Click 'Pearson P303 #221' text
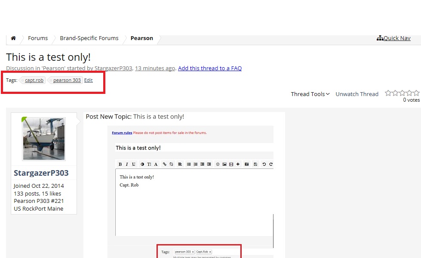 point(39,201)
